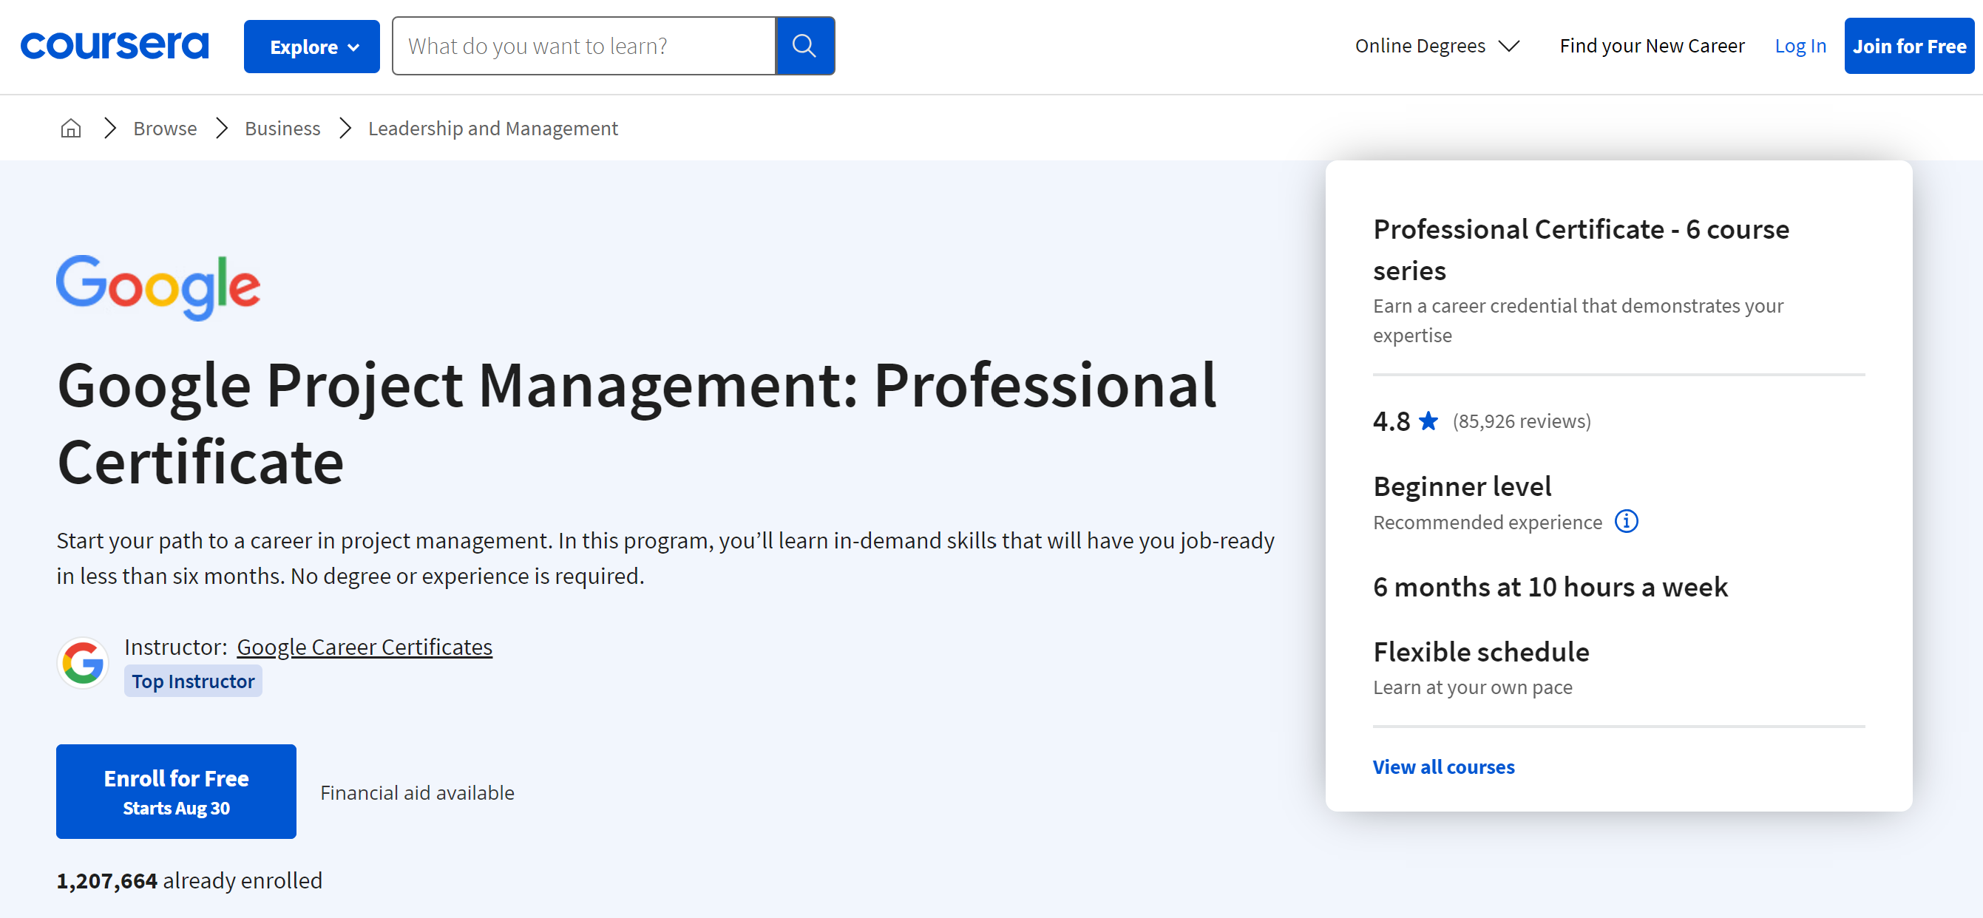Screen dimensions: 1983x918
Task: Open Browse breadcrumb
Action: point(165,129)
